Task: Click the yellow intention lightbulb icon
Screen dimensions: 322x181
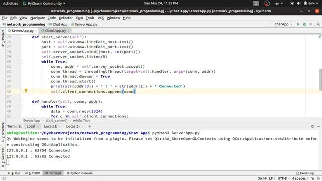Action: [26, 90]
